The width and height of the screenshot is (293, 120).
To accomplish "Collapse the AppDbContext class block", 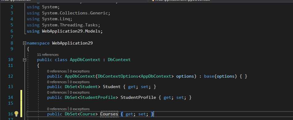I will point(24,60).
